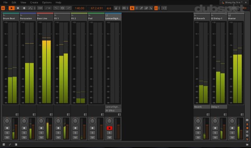Click the XY Effect device on LennarDigital track
The image size is (251, 148).
coord(113,111)
